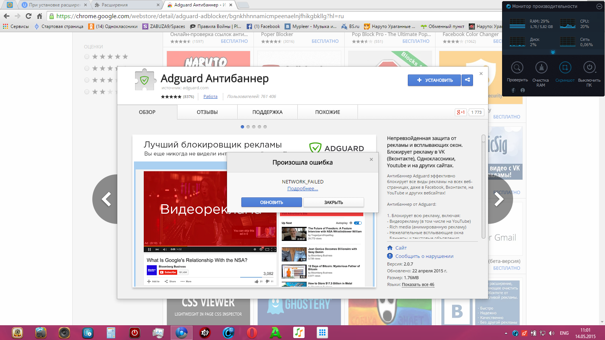Click the Ghostery extension thumbnail

pyautogui.click(x=299, y=312)
